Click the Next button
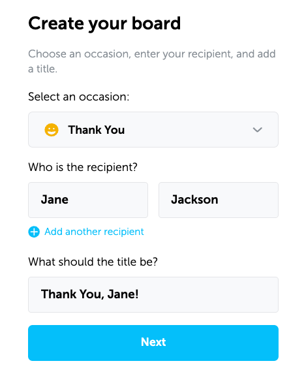 pyautogui.click(x=153, y=343)
